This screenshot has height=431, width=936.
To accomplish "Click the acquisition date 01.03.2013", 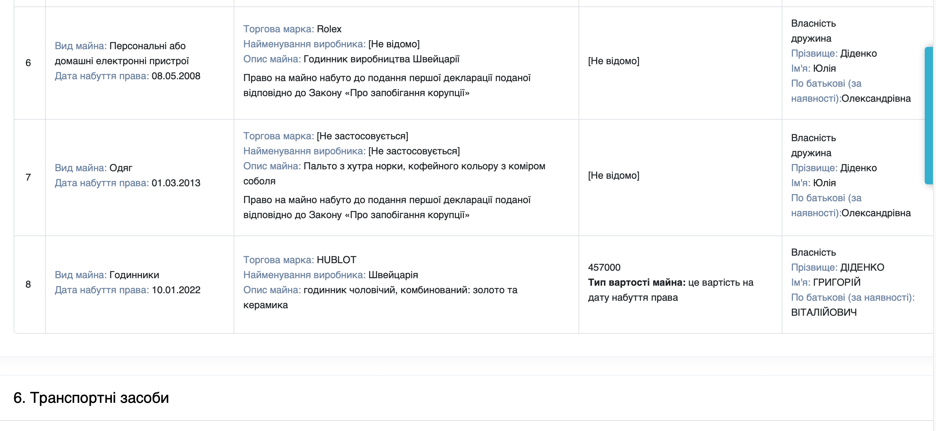I will (176, 183).
